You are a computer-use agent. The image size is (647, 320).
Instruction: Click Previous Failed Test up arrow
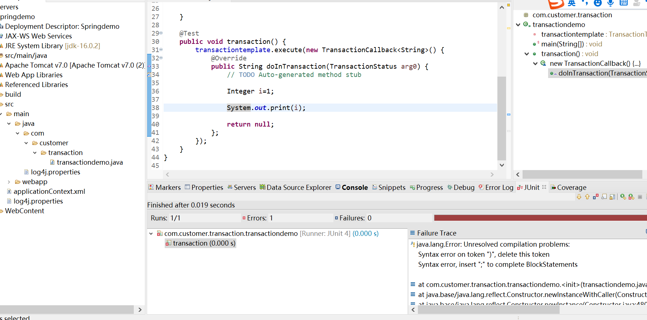point(587,197)
